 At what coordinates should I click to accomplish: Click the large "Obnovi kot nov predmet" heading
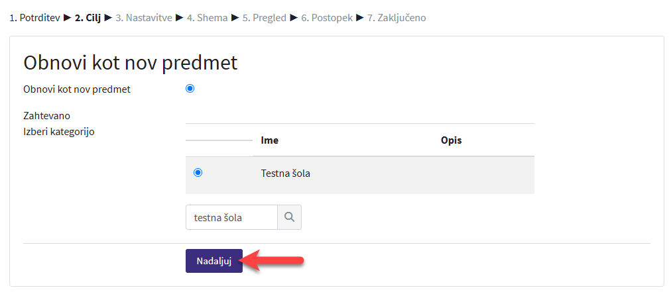pyautogui.click(x=131, y=63)
